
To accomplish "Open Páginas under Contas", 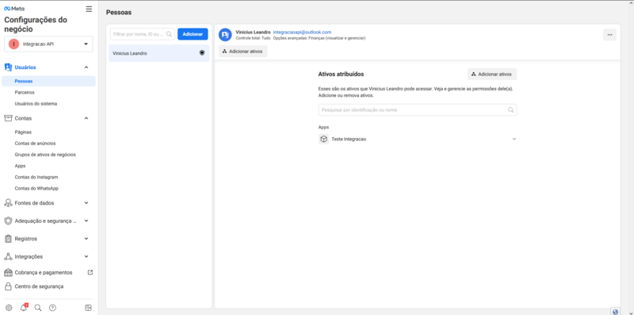I will point(23,132).
